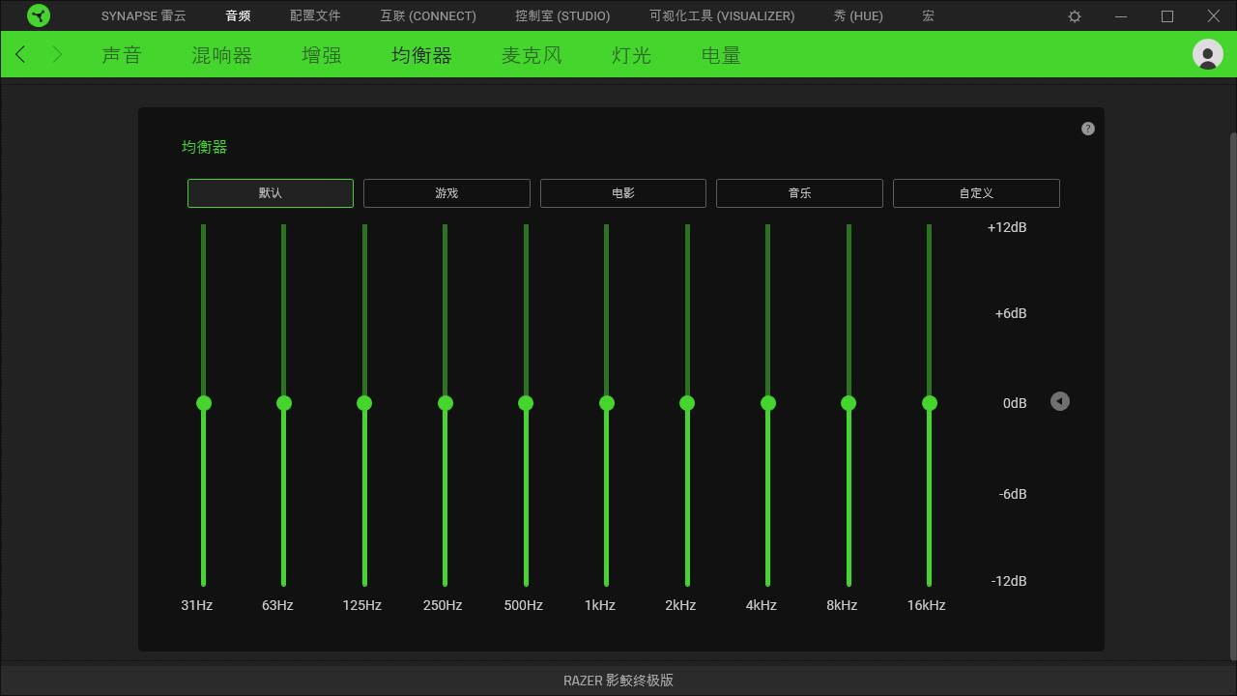1237x696 pixels.
Task: Open 宏 menu tab
Action: 928,16
